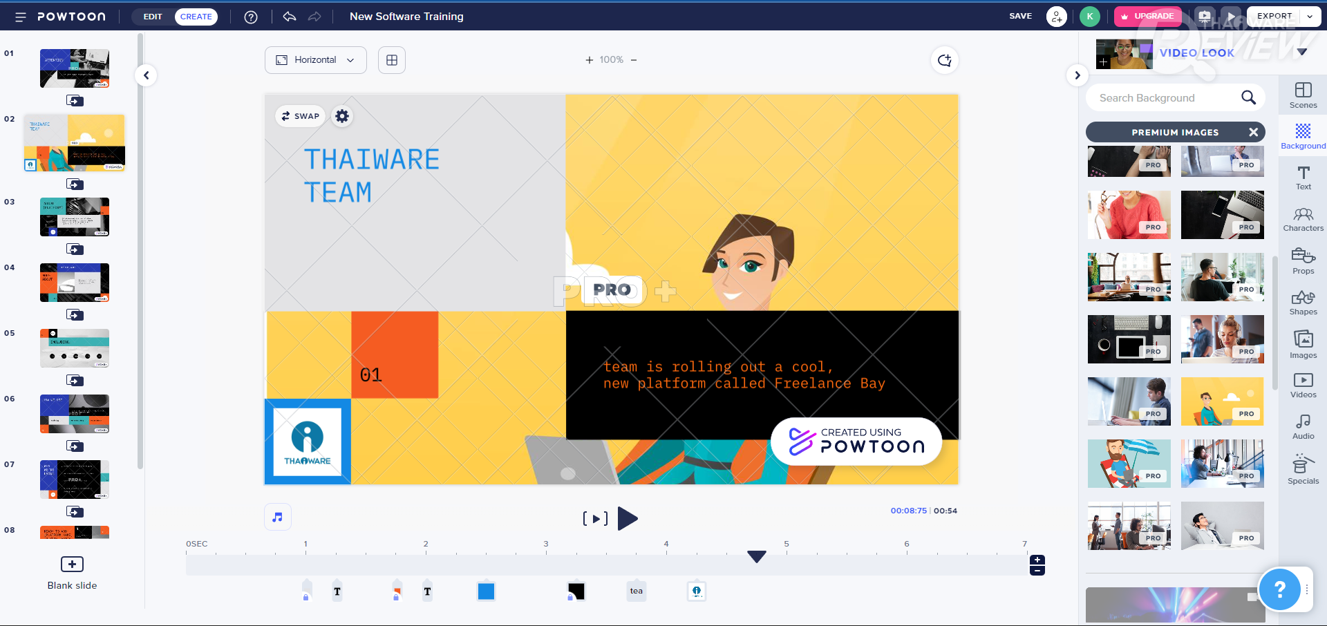Add transition after slide 03
The image size is (1327, 626).
pos(75,249)
